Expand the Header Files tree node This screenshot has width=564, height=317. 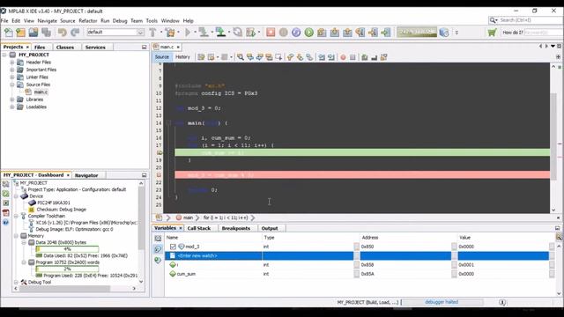(x=11, y=63)
